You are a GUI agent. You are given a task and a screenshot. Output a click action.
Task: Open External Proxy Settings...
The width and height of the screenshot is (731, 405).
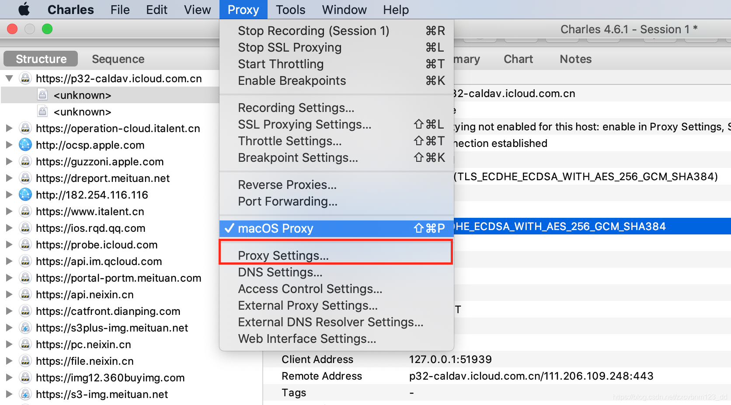pyautogui.click(x=336, y=305)
